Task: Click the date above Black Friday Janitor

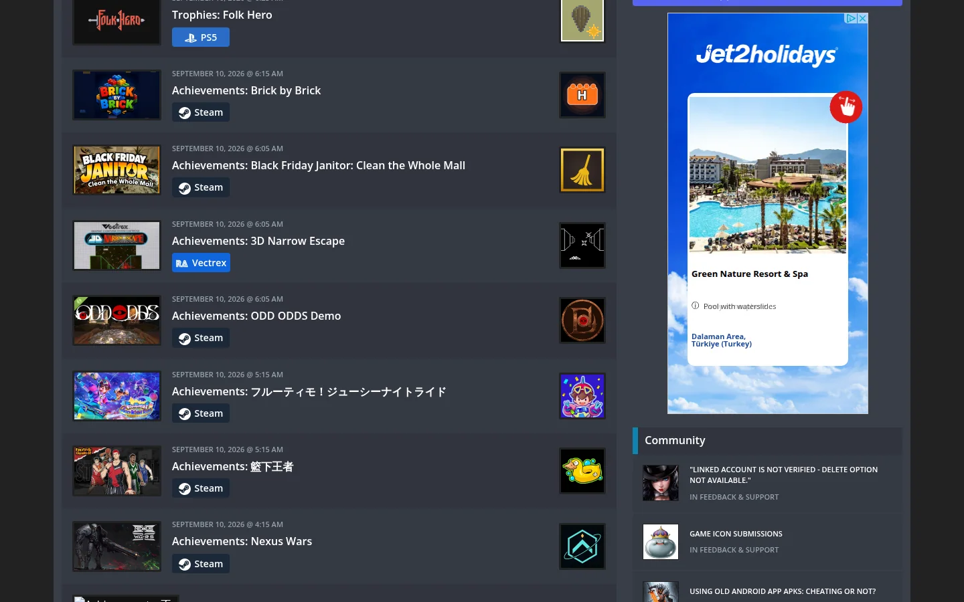Action: 228,148
